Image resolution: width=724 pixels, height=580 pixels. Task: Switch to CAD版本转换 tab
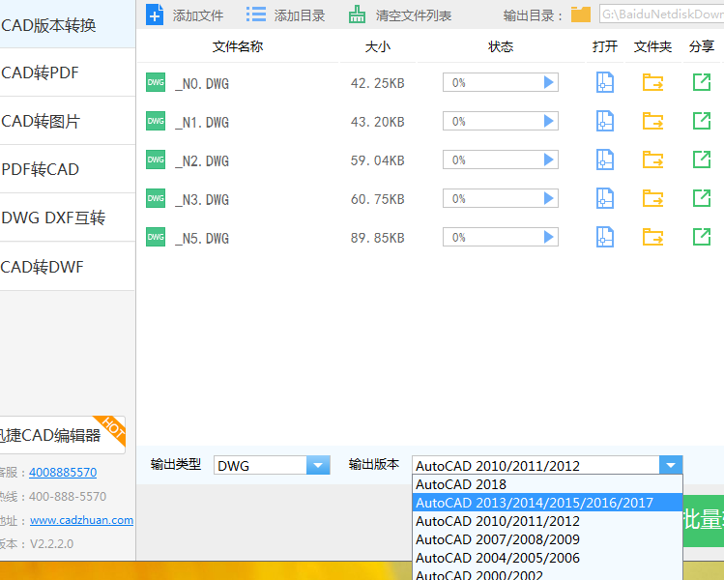tap(68, 25)
